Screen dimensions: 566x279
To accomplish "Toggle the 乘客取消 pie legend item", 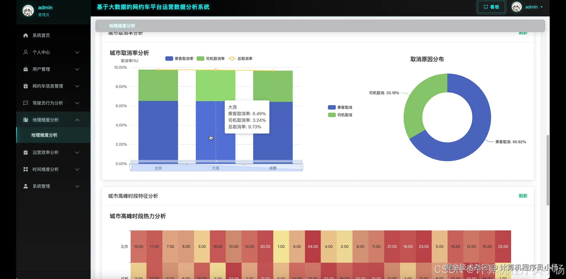I will pyautogui.click(x=340, y=107).
